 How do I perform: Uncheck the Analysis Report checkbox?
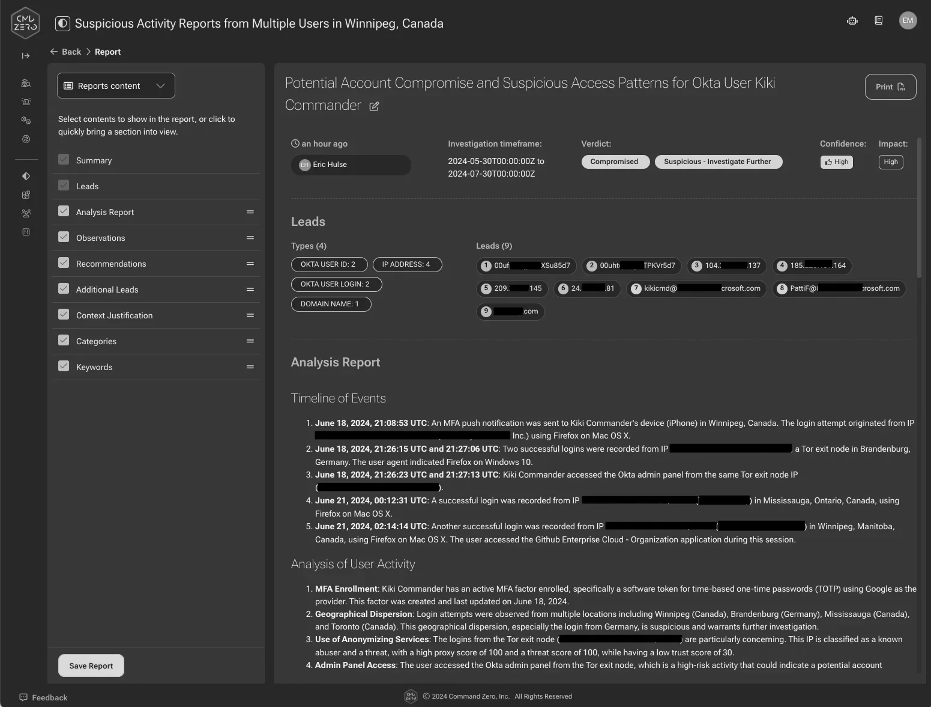[x=64, y=211]
